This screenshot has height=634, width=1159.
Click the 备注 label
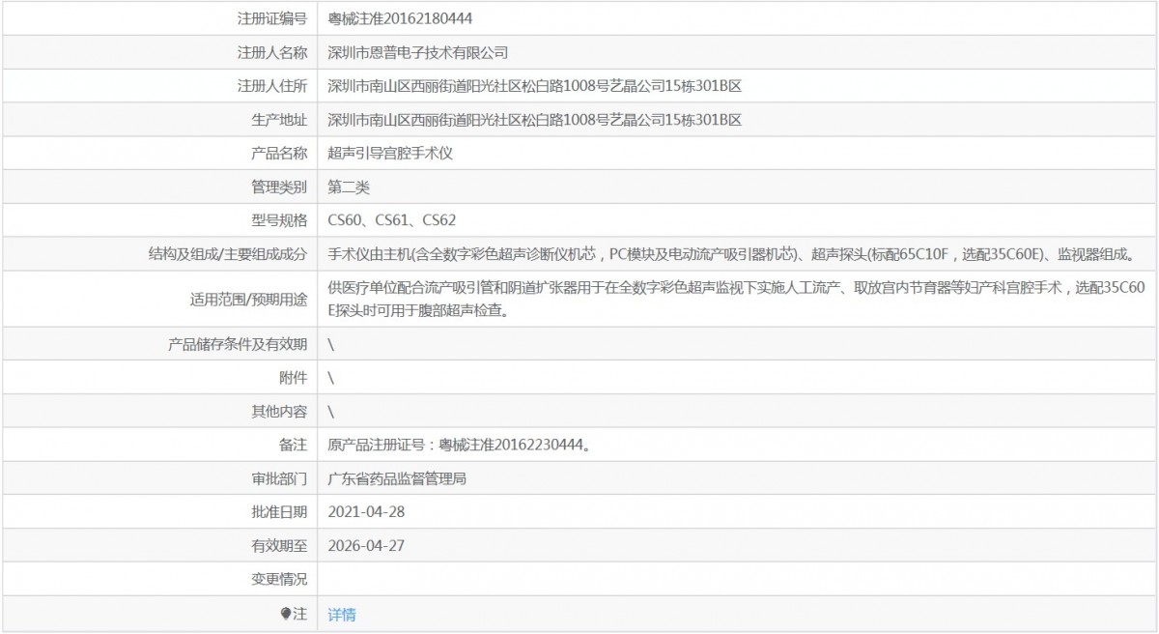293,446
